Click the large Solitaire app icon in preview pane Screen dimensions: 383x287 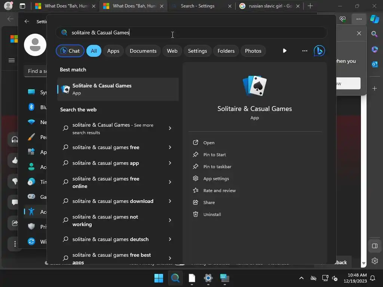pyautogui.click(x=254, y=86)
